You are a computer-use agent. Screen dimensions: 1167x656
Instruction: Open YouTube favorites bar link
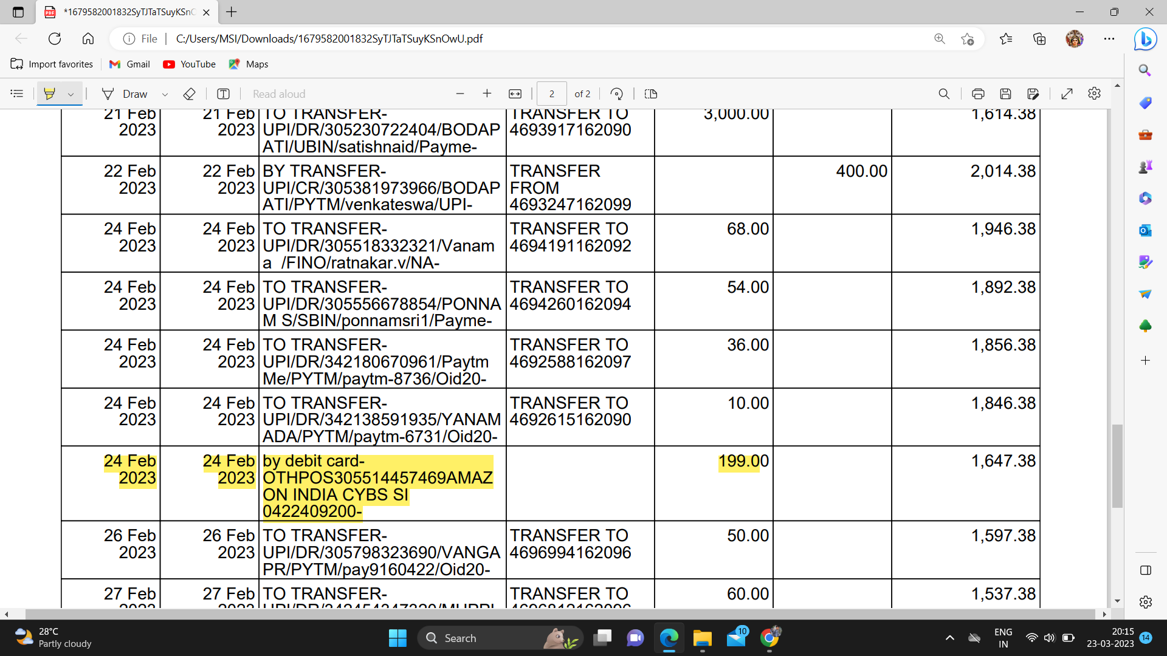click(189, 64)
